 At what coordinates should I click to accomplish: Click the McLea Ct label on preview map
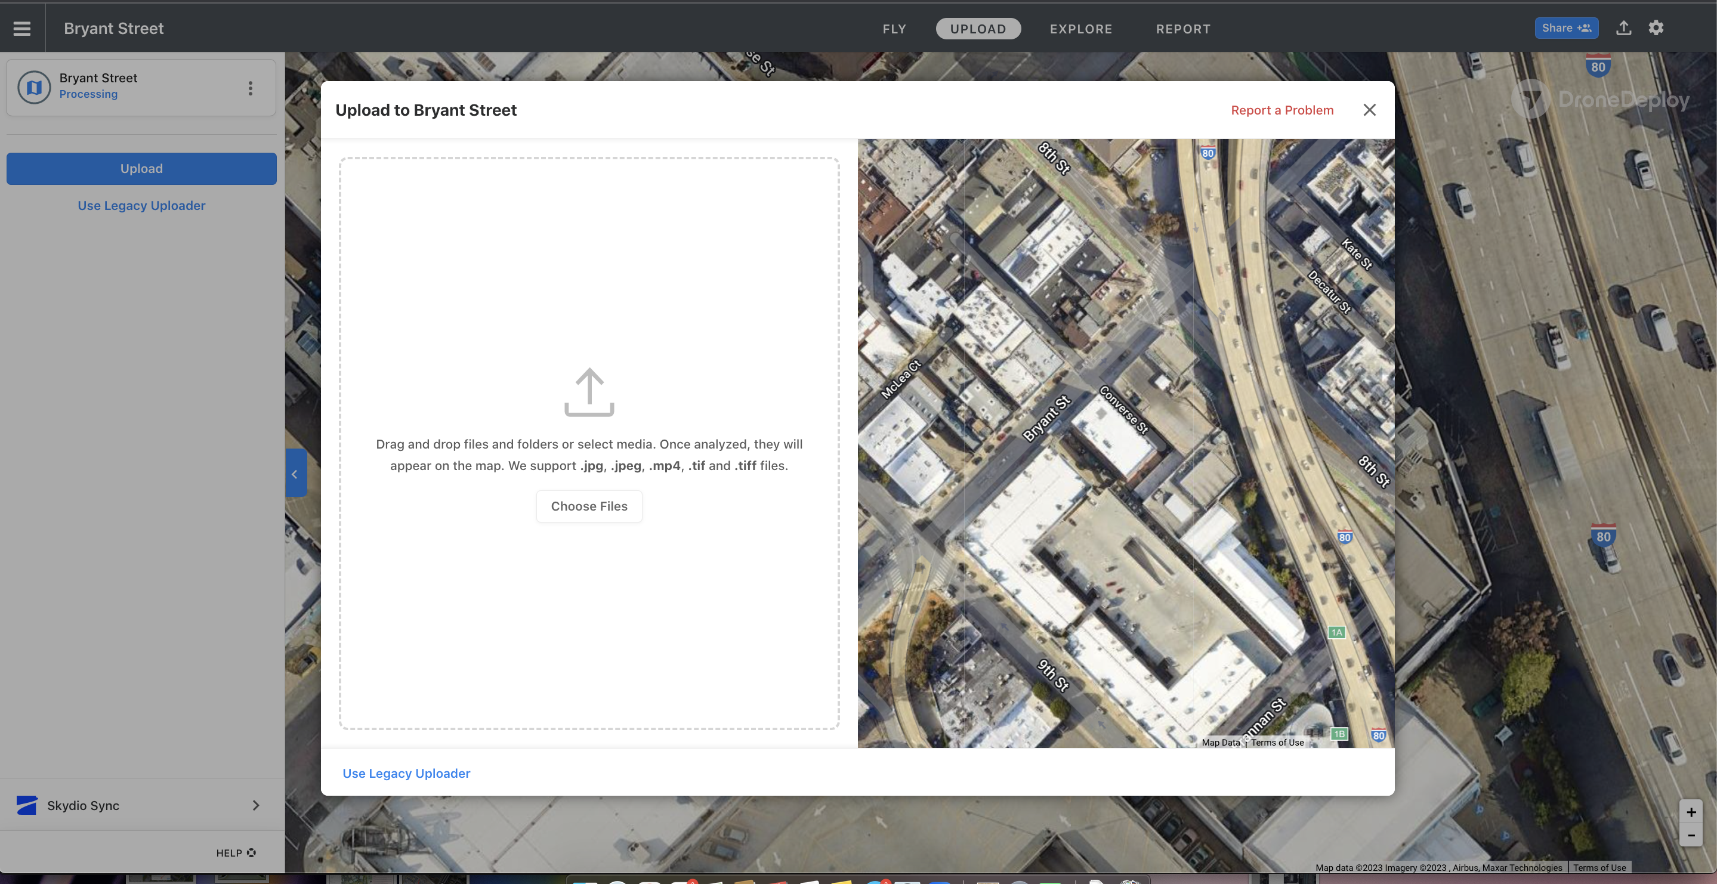tap(900, 379)
